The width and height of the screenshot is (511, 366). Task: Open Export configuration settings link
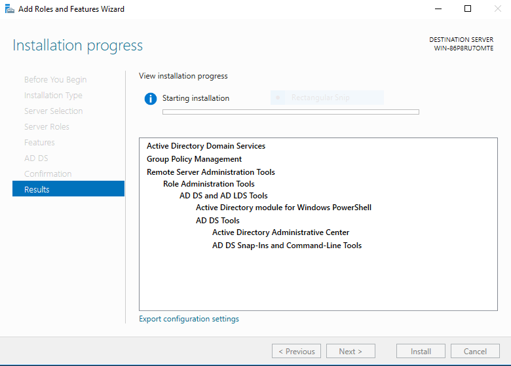tap(189, 319)
